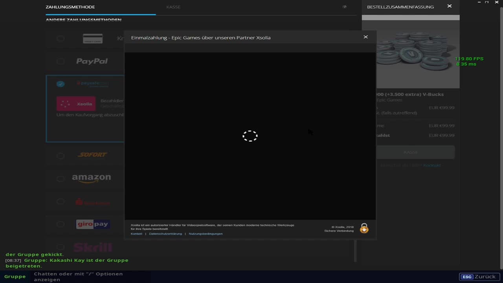Click the Sparkasse logo
The width and height of the screenshot is (503, 283).
93,202
